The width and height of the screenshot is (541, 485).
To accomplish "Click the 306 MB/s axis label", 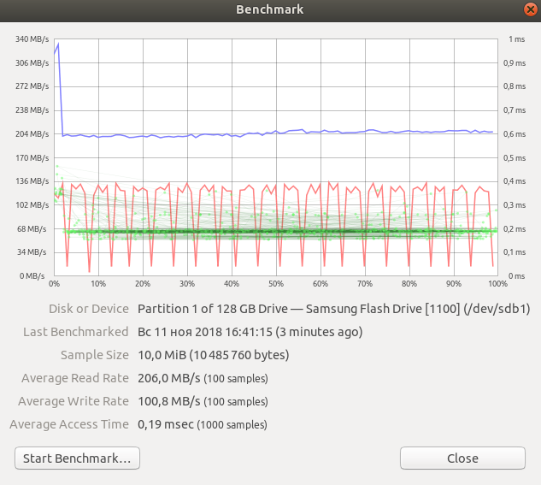I will [32, 62].
